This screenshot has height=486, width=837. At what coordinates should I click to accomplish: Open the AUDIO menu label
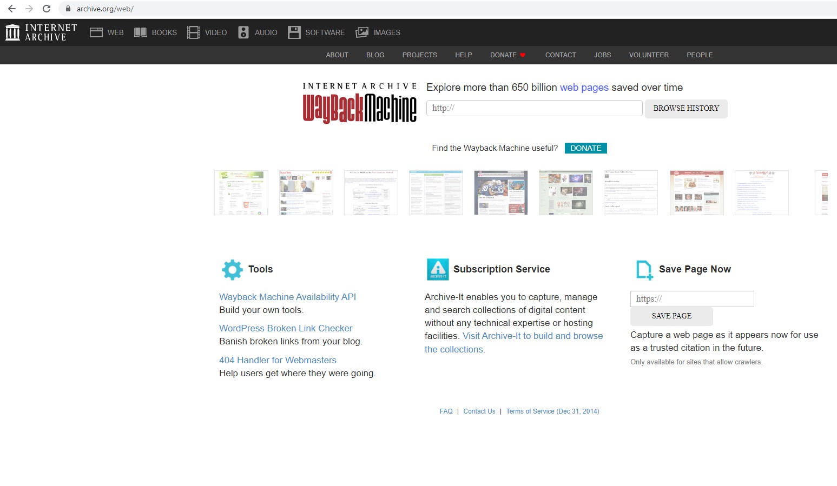(266, 32)
